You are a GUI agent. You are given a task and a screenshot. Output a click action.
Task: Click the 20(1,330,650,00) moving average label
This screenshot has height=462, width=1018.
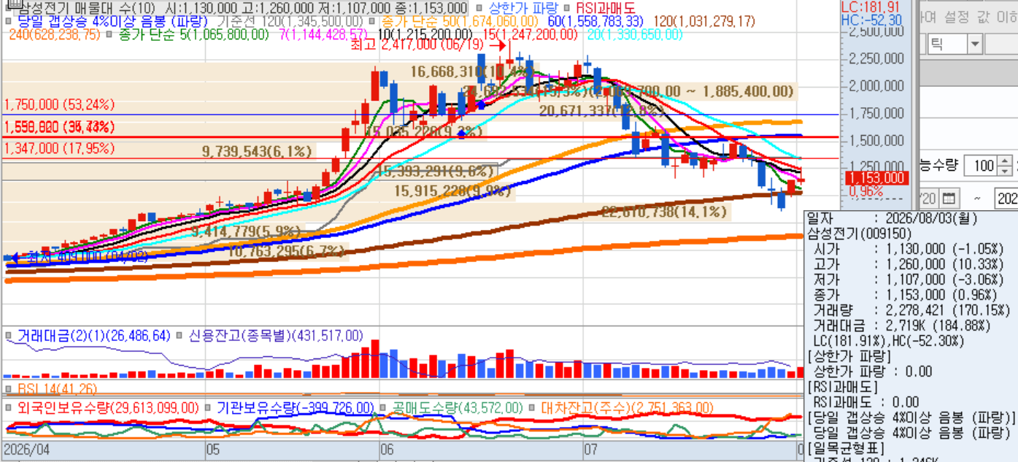click(x=634, y=34)
